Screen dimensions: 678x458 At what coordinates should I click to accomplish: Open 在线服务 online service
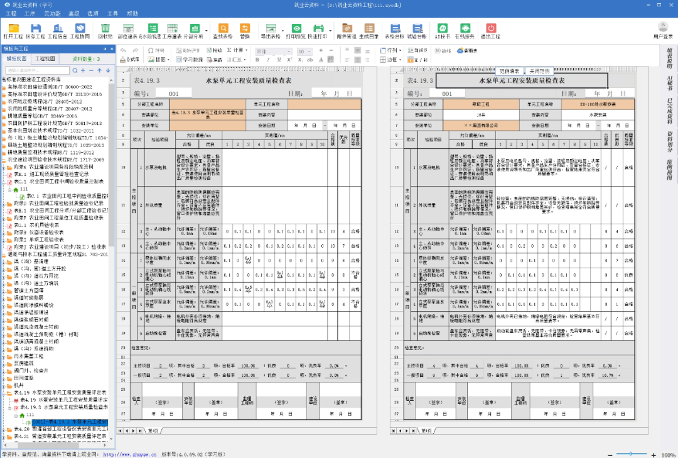point(465,31)
